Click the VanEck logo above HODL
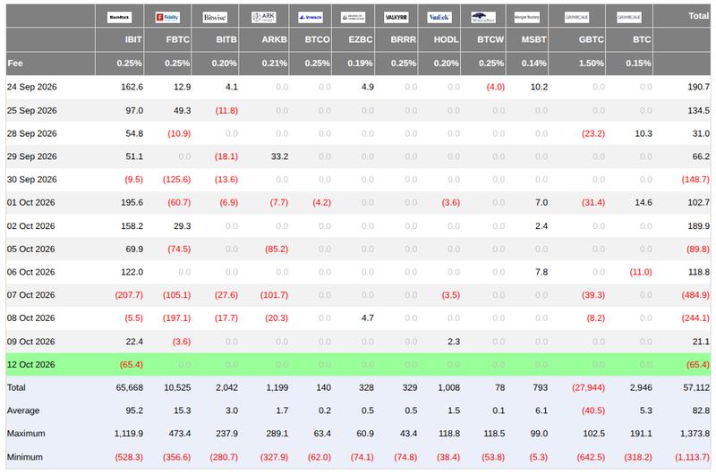This screenshot has width=716, height=474. pyautogui.click(x=439, y=17)
